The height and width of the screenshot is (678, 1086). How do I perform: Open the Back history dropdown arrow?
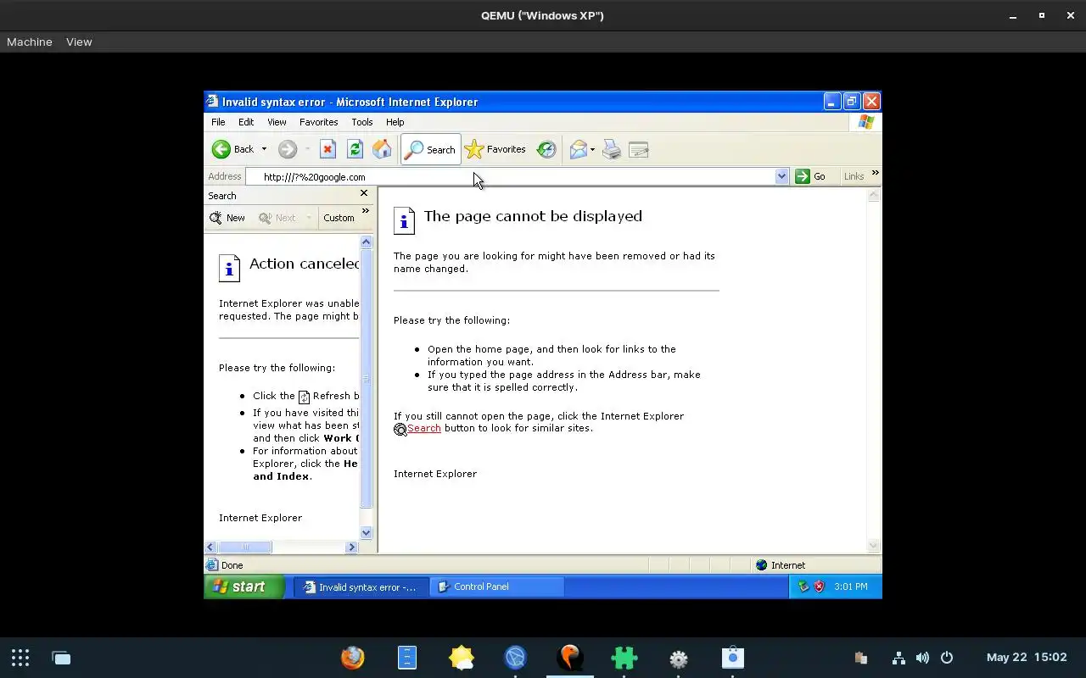coord(264,149)
